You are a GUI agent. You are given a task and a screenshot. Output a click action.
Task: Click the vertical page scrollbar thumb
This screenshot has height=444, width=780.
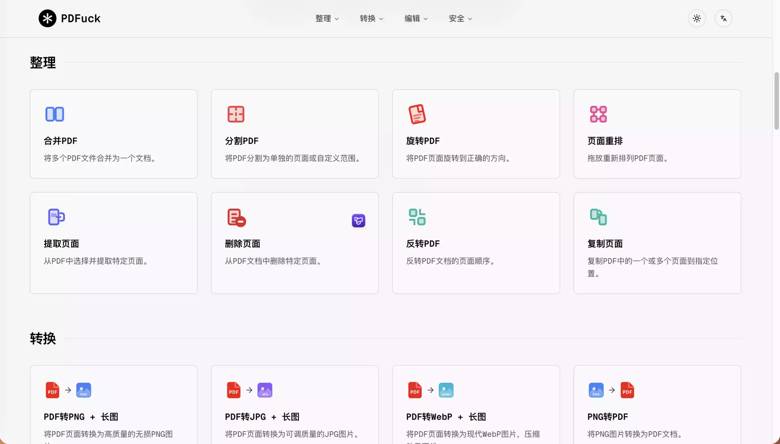[776, 100]
